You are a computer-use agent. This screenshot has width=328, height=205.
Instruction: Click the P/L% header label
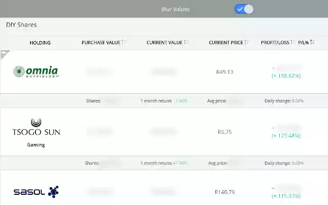(x=303, y=43)
